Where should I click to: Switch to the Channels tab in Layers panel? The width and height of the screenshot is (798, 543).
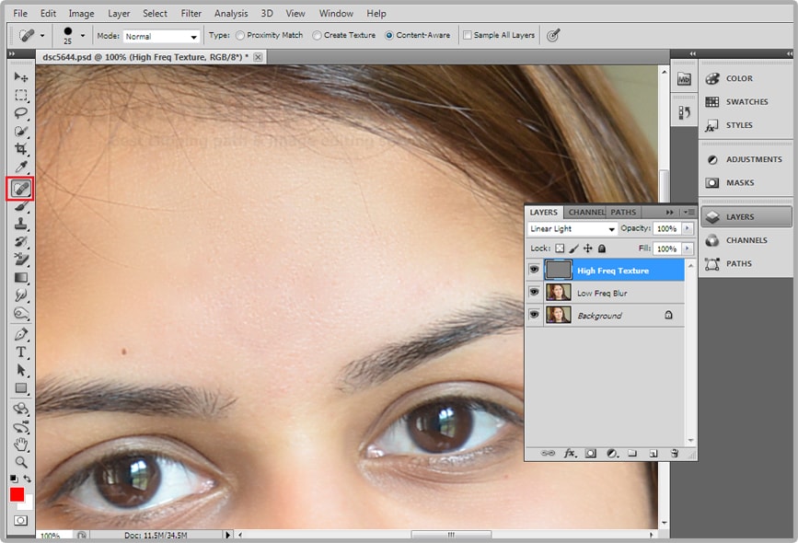click(586, 211)
